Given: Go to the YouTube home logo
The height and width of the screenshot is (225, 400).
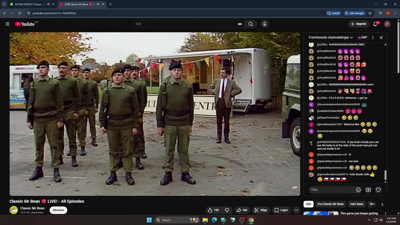Looking at the screenshot, I should coord(25,24).
